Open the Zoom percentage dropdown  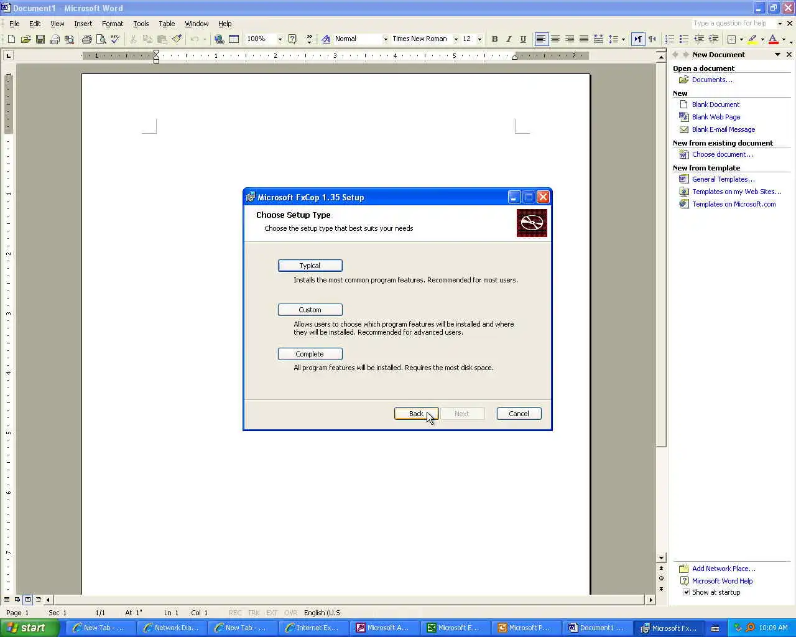pyautogui.click(x=280, y=39)
